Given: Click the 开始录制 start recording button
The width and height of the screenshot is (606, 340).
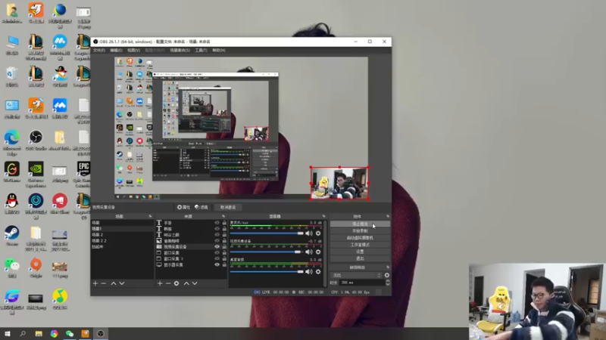Looking at the screenshot, I should 360,231.
